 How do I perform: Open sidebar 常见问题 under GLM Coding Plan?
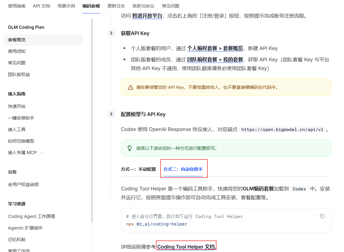point(17,63)
